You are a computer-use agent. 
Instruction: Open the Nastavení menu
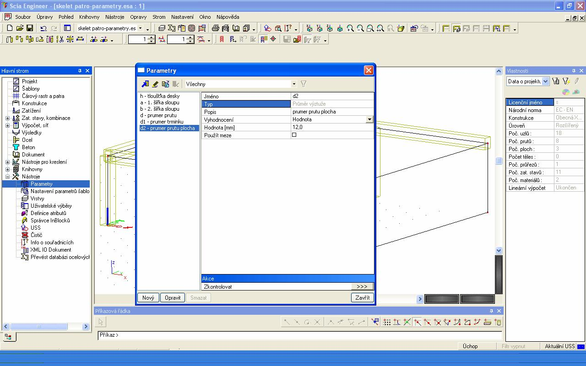pos(182,17)
